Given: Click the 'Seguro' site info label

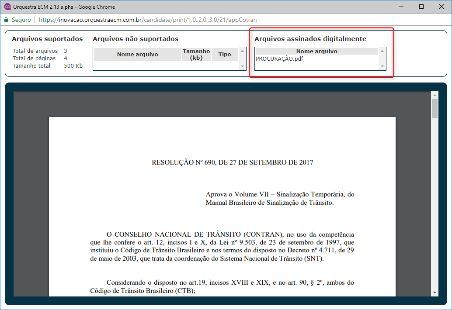Looking at the screenshot, I should click(x=21, y=20).
